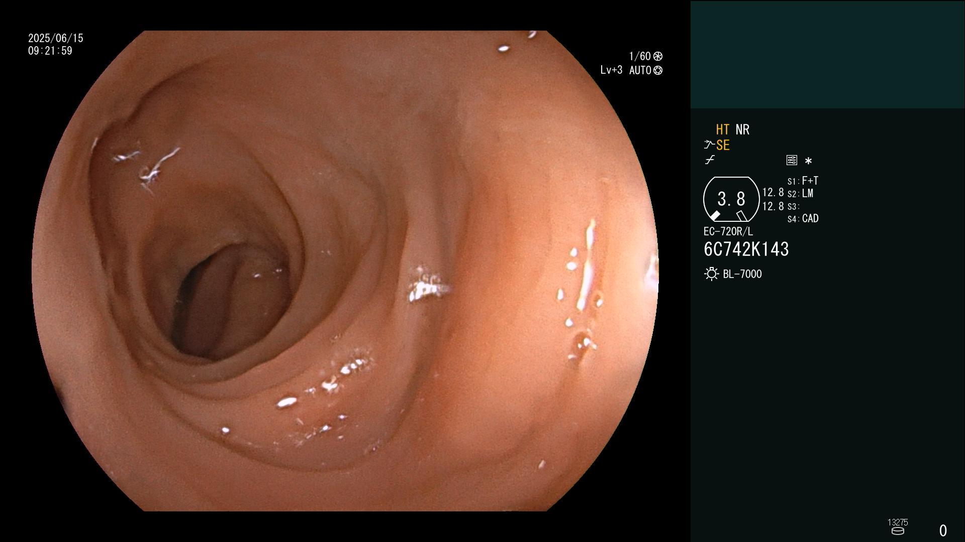Click the 3.8 channel diameter value

point(731,199)
